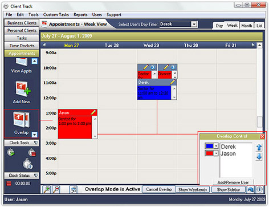Zoom in with the plus magnifier
Viewport: 269px width, 207px height.
[47, 189]
